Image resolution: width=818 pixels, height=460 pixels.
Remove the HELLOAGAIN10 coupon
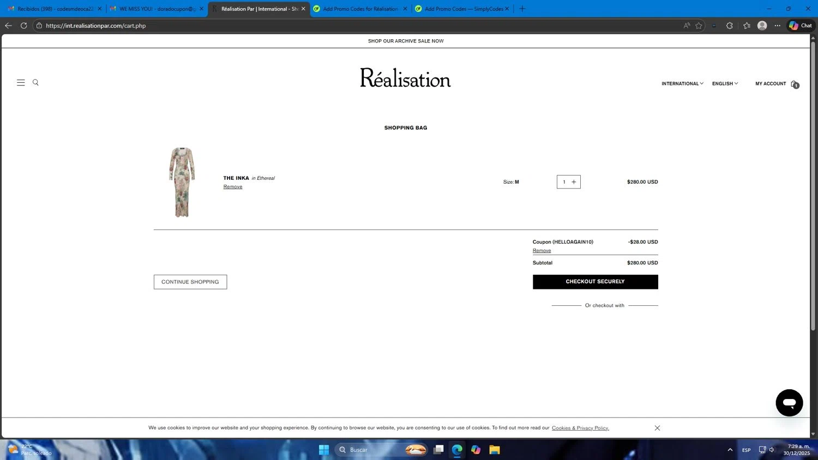click(x=542, y=251)
